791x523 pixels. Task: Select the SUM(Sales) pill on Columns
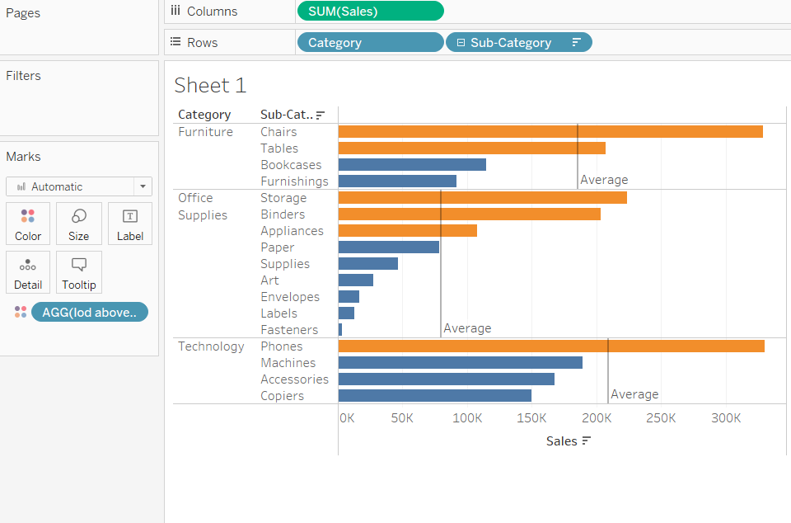[x=370, y=11]
